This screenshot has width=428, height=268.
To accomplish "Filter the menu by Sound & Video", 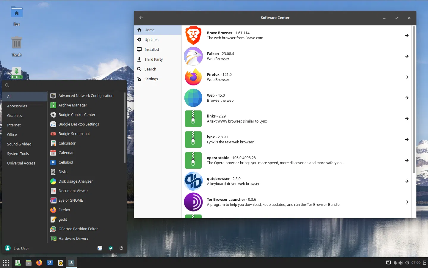I will 25,144.
